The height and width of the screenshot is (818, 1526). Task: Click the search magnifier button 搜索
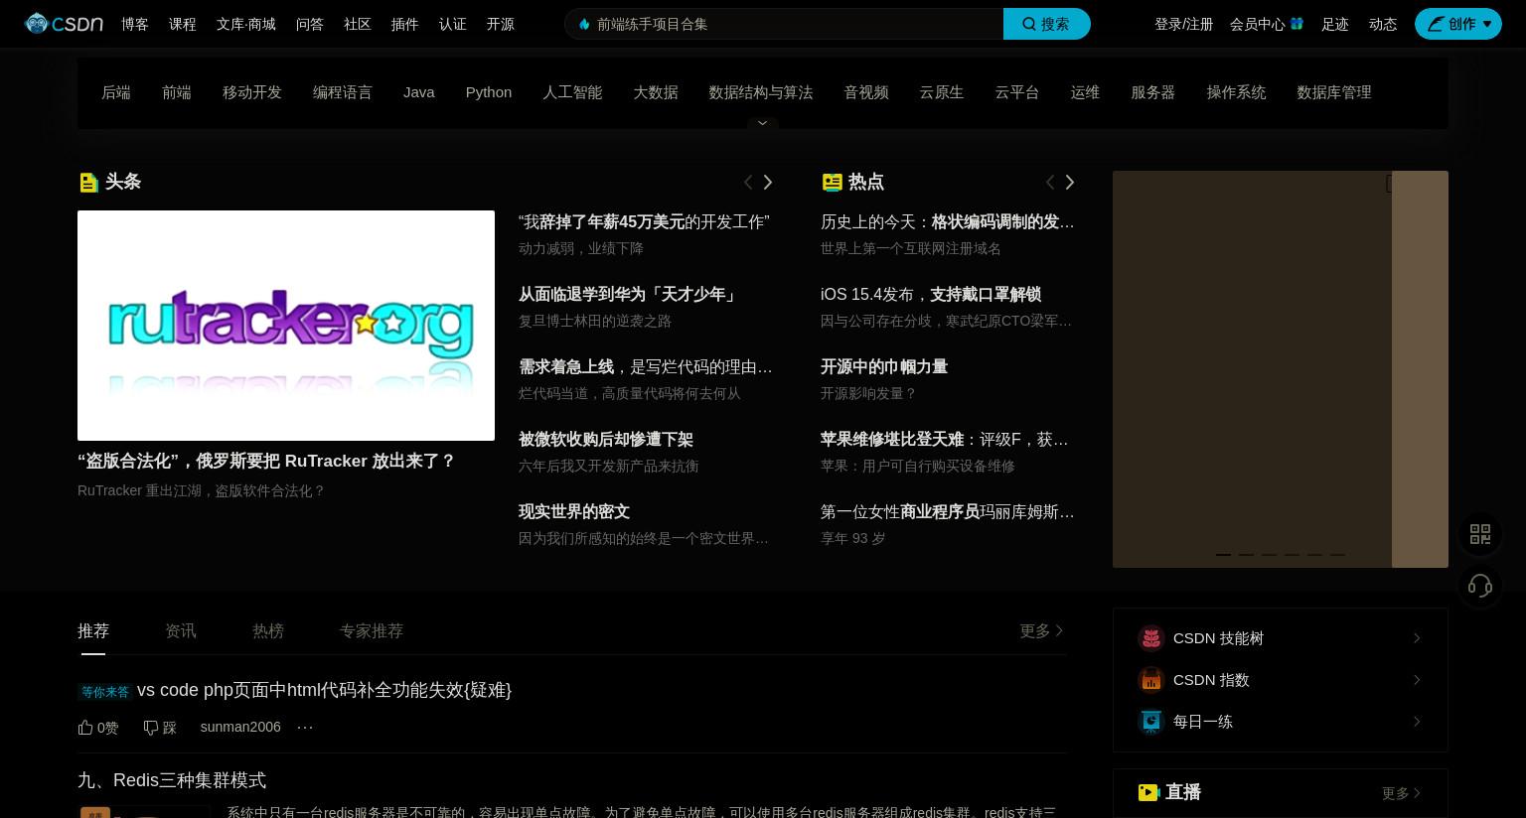click(x=1046, y=24)
